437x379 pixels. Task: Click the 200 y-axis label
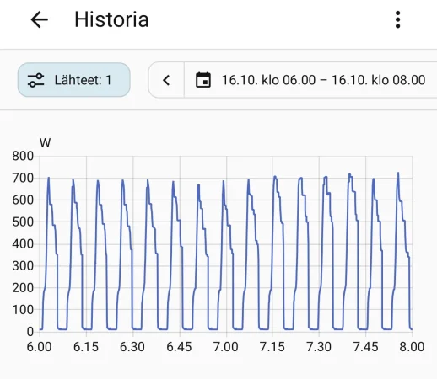pyautogui.click(x=23, y=288)
